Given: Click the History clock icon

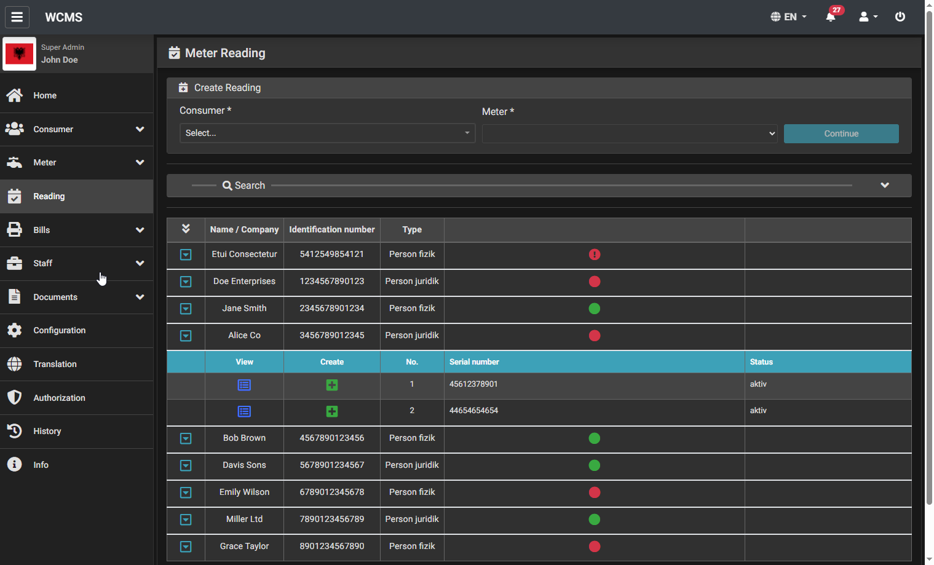Looking at the screenshot, I should pyautogui.click(x=15, y=431).
